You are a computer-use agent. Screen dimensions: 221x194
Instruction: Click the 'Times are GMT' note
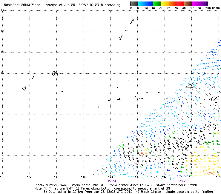(61, 189)
